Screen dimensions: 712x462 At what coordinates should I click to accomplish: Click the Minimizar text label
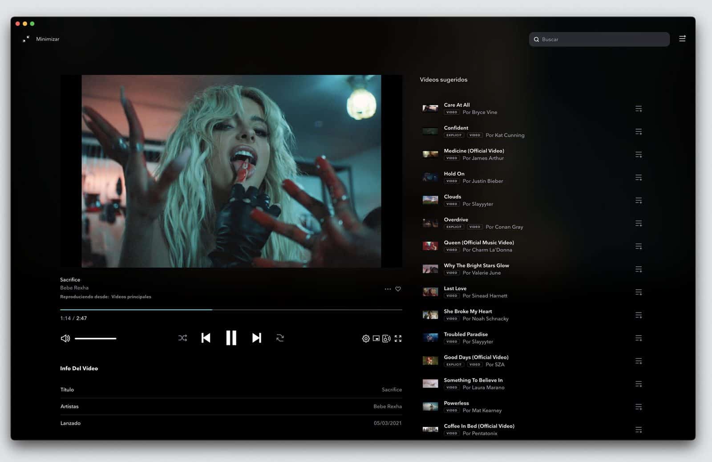(x=48, y=39)
